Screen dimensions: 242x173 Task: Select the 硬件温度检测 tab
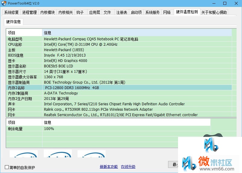point(187,12)
